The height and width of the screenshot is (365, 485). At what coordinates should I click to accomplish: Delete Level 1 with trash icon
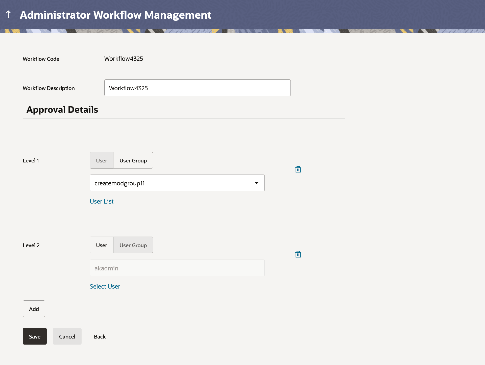(x=298, y=169)
